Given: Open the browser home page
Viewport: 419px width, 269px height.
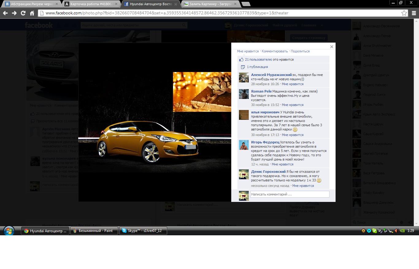Looking at the screenshot, I should (32, 13).
